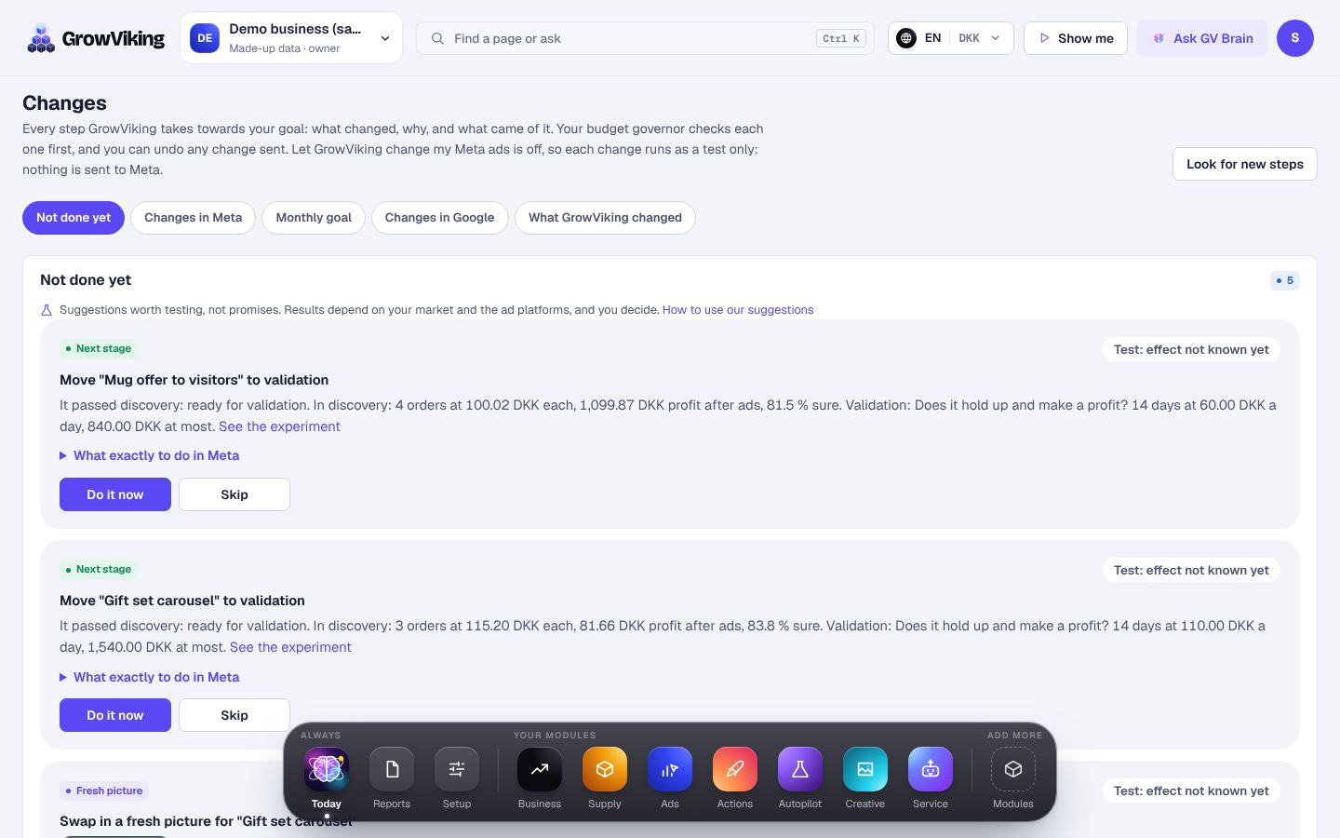The height and width of the screenshot is (838, 1340).
Task: Open Modules to add more
Action: coord(1013,769)
